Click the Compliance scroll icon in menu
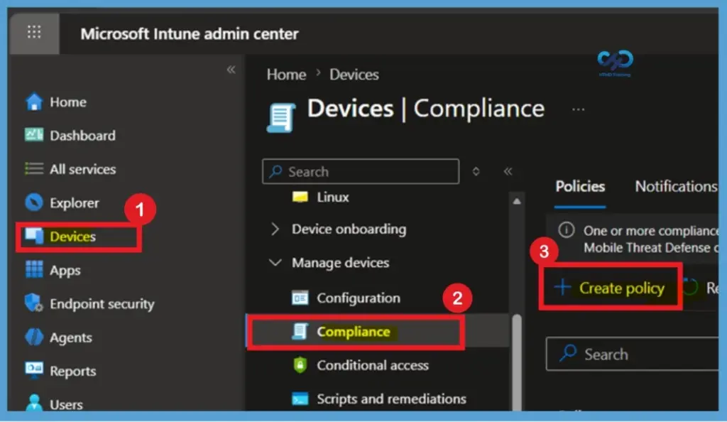Viewport: 727px width, 422px height. click(x=300, y=331)
